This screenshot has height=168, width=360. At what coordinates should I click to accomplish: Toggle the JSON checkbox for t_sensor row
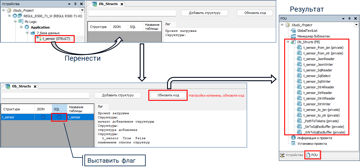coord(43,117)
